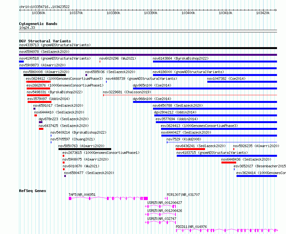Viewport: 286px width, 234px height.
Task: Click the ruler's right arrow end
Action: coord(276,10)
